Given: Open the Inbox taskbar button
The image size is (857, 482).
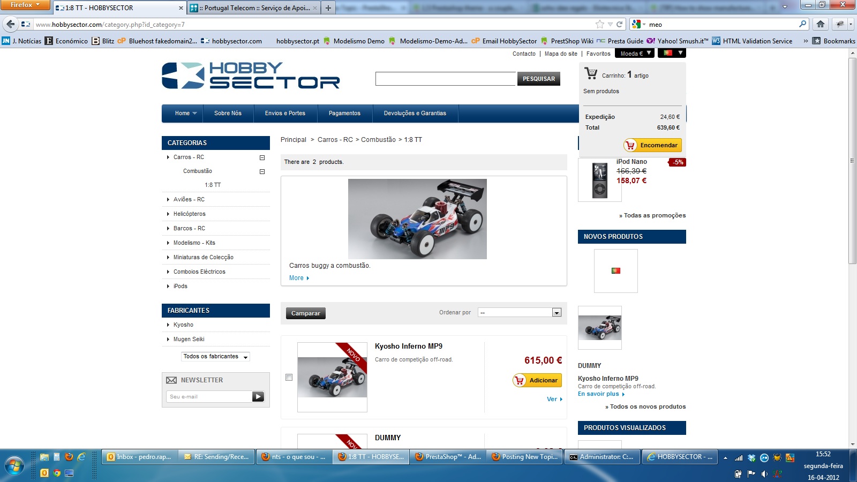Looking at the screenshot, I should [139, 457].
